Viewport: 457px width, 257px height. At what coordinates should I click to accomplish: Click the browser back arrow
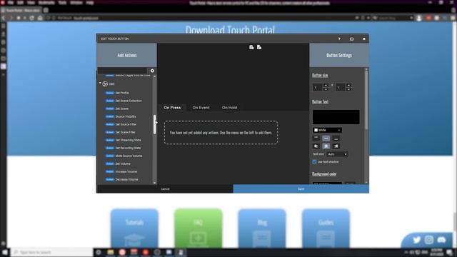[x=4, y=18]
